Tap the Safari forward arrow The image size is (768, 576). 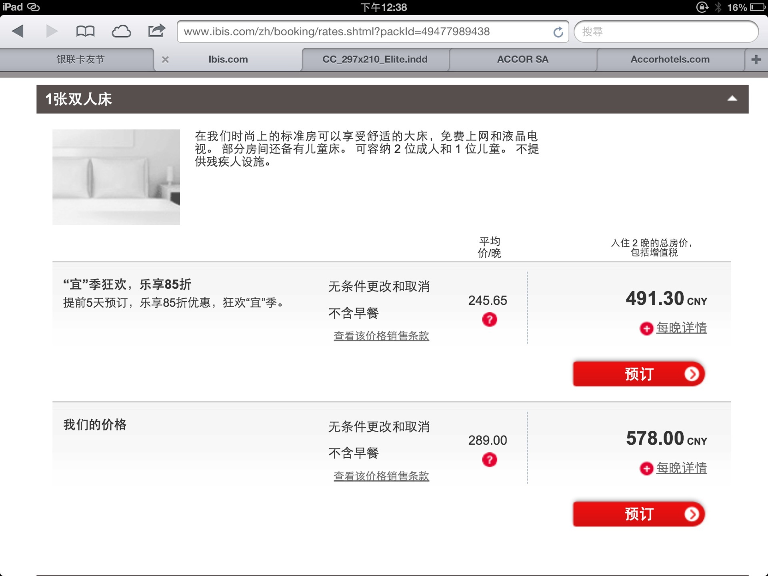52,31
